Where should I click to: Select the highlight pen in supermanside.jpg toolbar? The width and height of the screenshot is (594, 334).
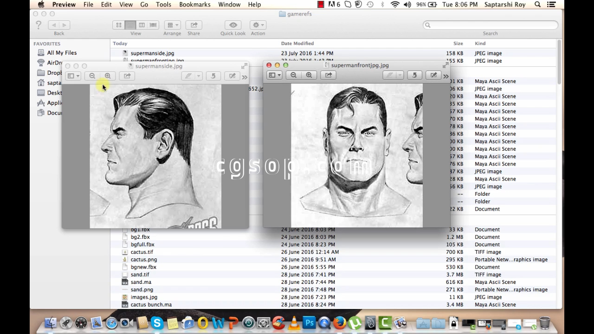click(188, 76)
